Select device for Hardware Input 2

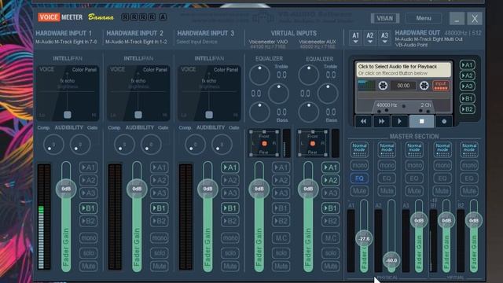coord(136,42)
